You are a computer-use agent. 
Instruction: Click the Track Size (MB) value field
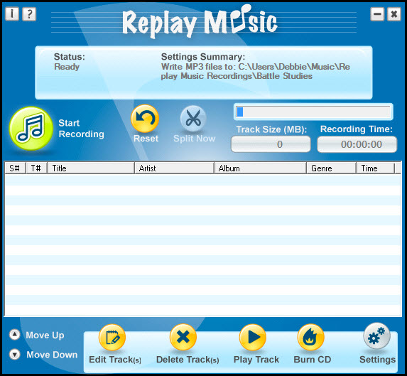271,144
